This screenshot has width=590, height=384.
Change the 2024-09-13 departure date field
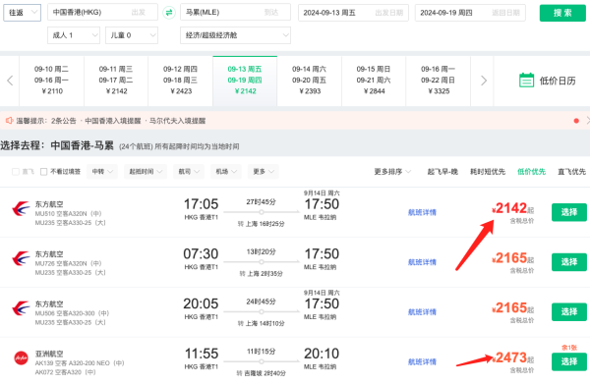click(x=353, y=13)
